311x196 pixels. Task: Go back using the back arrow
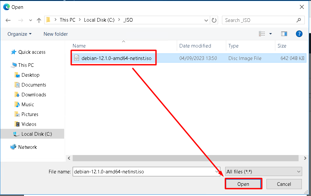tap(8, 20)
